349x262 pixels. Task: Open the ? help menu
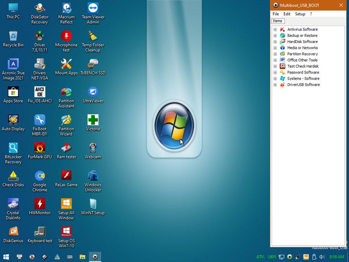click(311, 14)
